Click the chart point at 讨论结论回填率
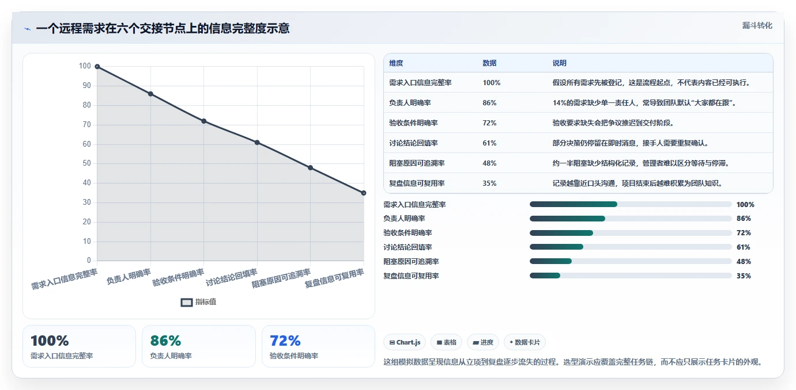The image size is (796, 390). [257, 142]
